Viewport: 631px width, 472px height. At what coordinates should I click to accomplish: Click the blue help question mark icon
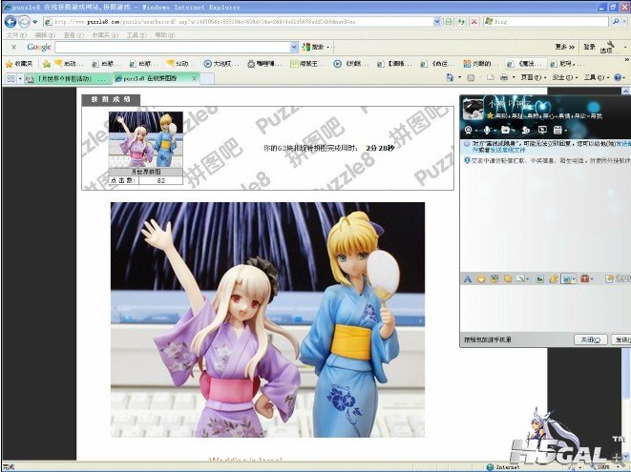click(x=618, y=77)
